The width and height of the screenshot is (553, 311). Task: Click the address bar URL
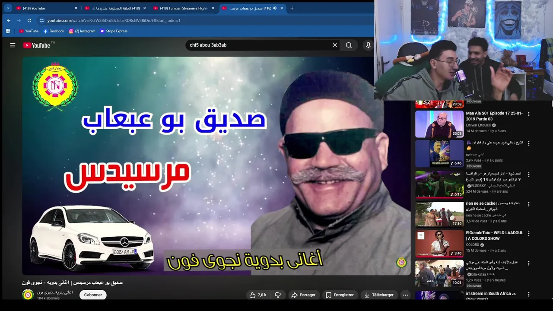(114, 20)
